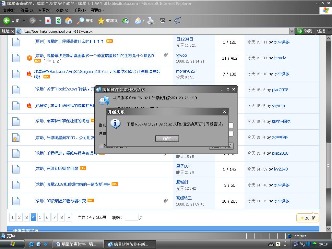The height and width of the screenshot is (249, 332).
Task: Close the 升级失败 dialog with X
Action: coord(224,112)
